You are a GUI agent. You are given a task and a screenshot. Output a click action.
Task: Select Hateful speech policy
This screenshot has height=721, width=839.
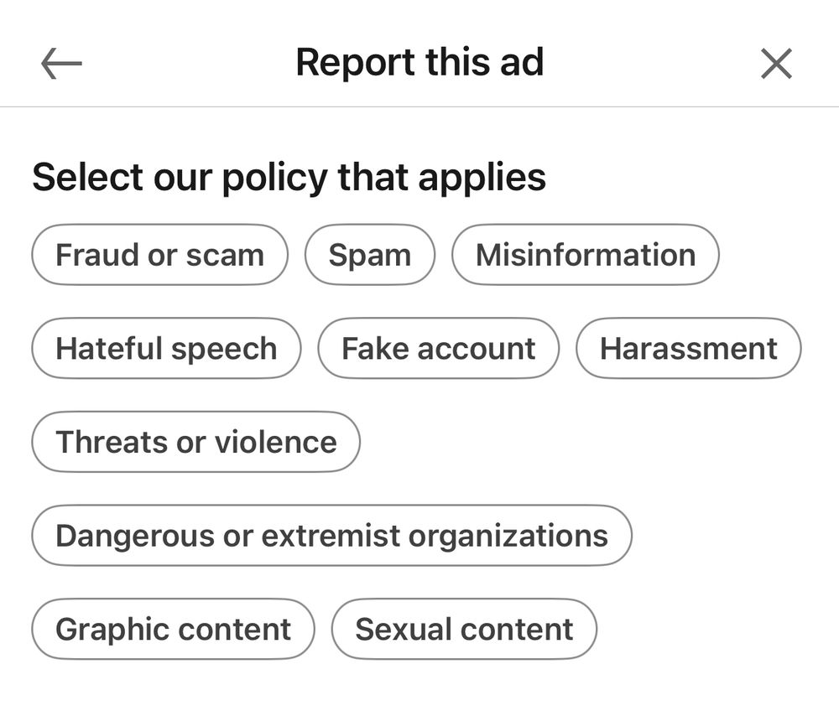165,349
